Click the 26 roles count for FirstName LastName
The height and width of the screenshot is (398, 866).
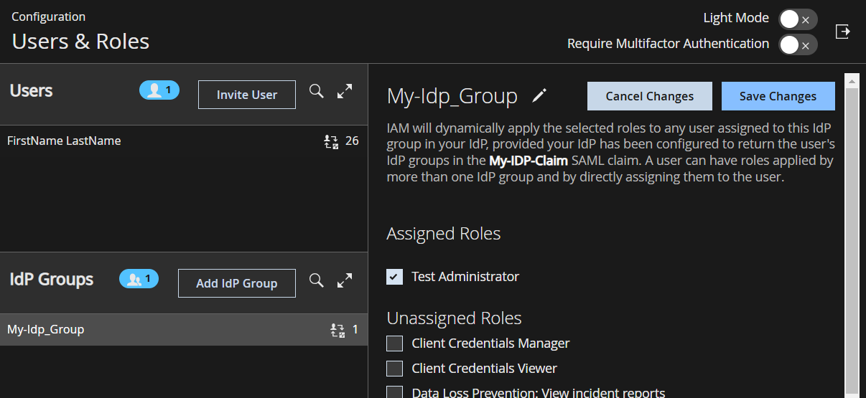point(352,141)
